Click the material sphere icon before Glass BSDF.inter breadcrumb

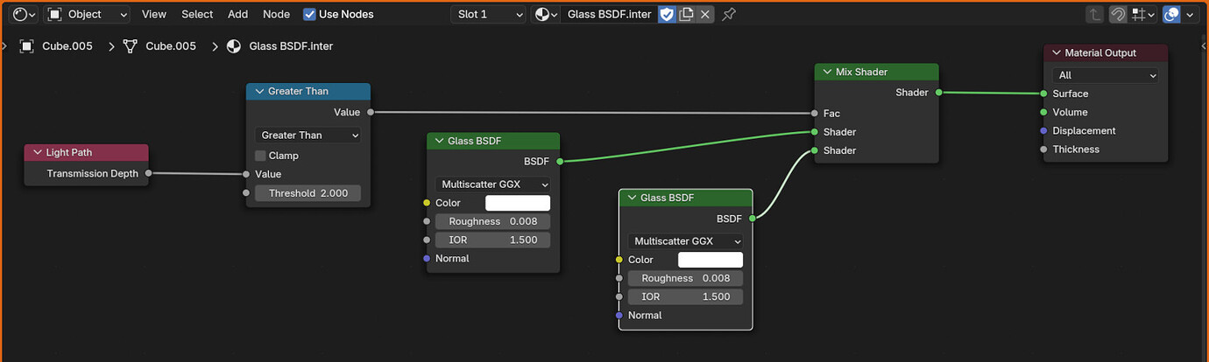click(234, 46)
